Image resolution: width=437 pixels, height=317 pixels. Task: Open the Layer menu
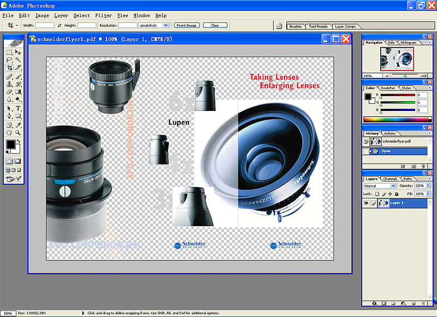tap(61, 16)
